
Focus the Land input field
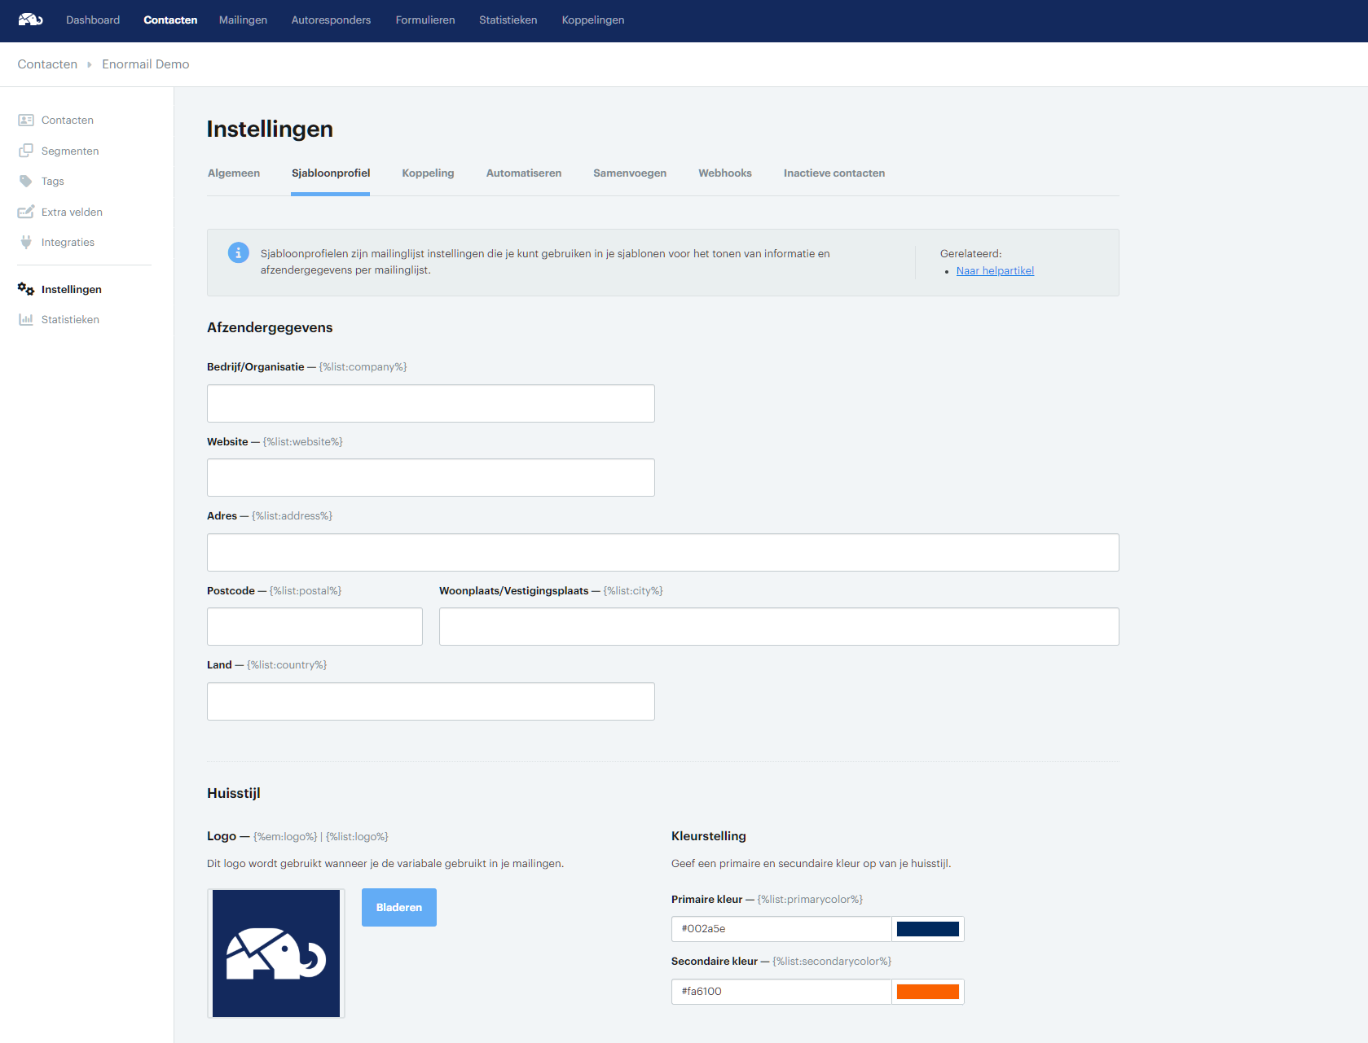tap(431, 701)
